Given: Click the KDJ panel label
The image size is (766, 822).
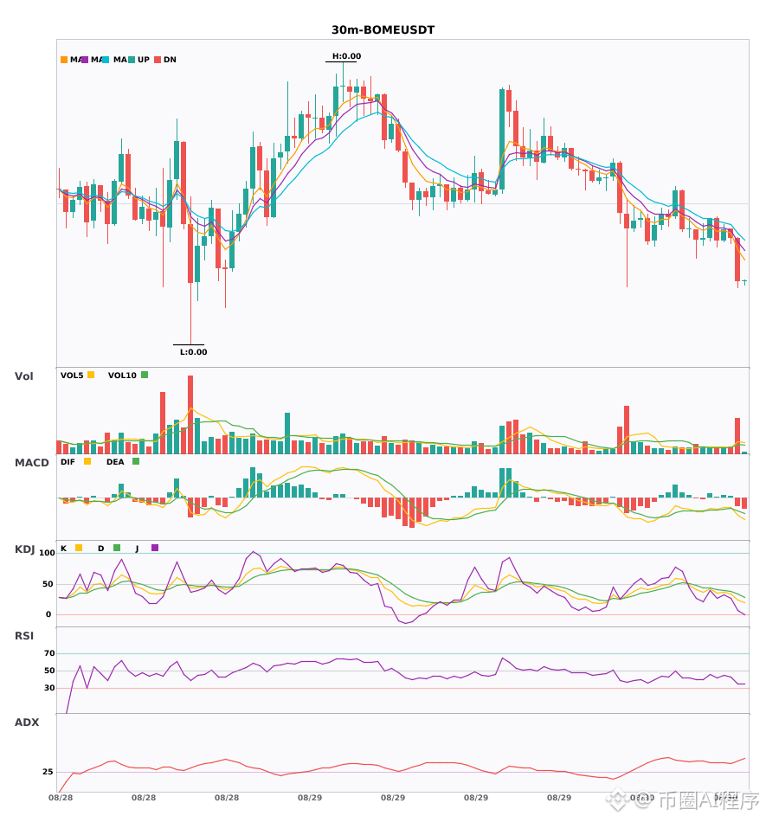Looking at the screenshot, I should [24, 549].
